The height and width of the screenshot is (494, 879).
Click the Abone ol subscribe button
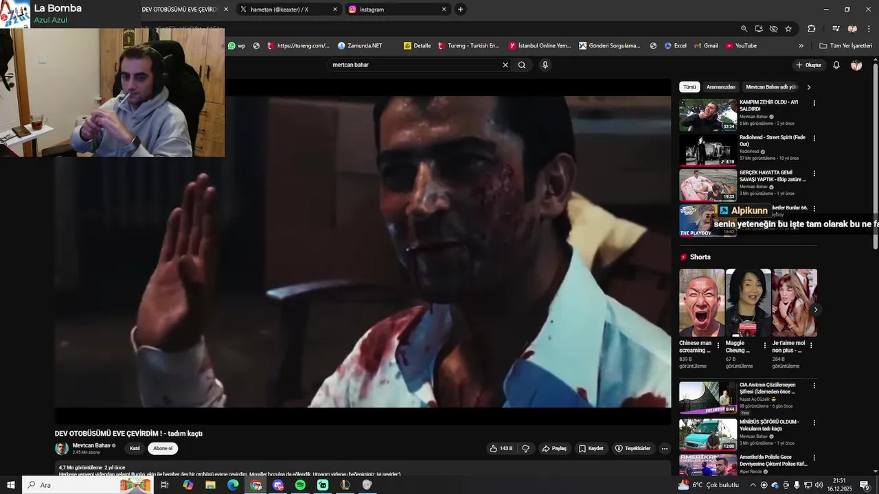click(163, 449)
